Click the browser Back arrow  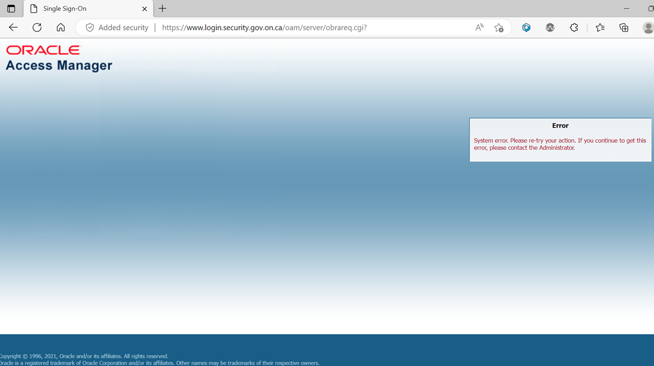[x=13, y=28]
